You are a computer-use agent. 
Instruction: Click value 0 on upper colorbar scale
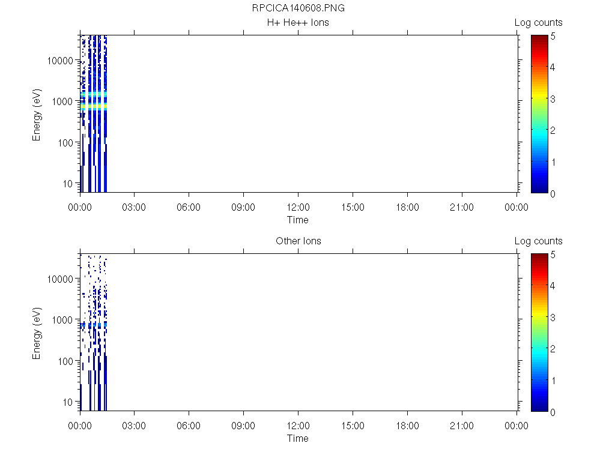(553, 194)
